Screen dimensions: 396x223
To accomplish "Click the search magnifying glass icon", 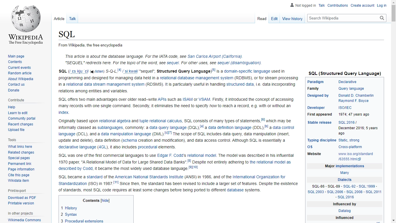I will pos(382,18).
